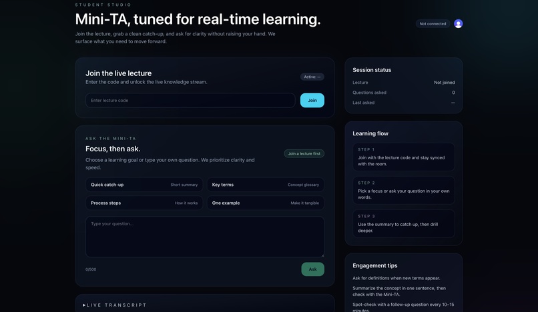This screenshot has height=312, width=538.
Task: Click the Step 1 card in Learning flow
Action: pyautogui.click(x=403, y=157)
